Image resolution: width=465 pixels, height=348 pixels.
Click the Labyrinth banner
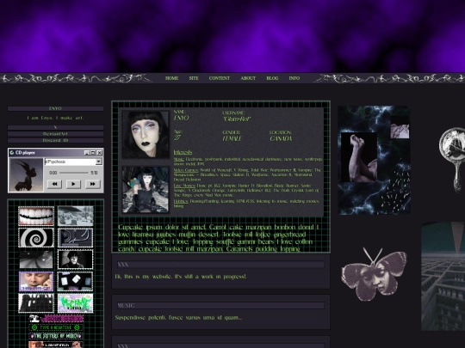56,345
